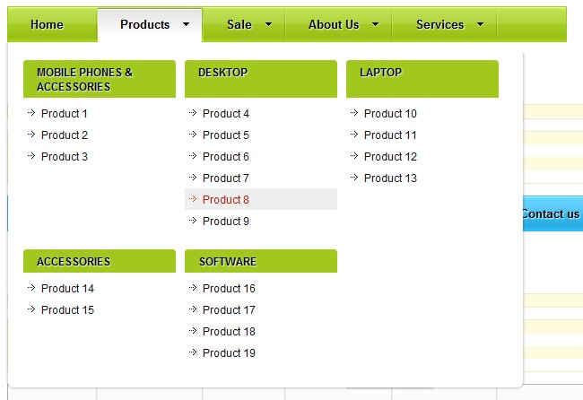583x400 pixels.
Task: Expand the Services dropdown arrow
Action: coord(480,25)
